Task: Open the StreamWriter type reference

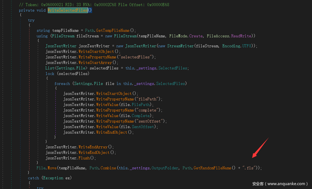Action: 179,46
